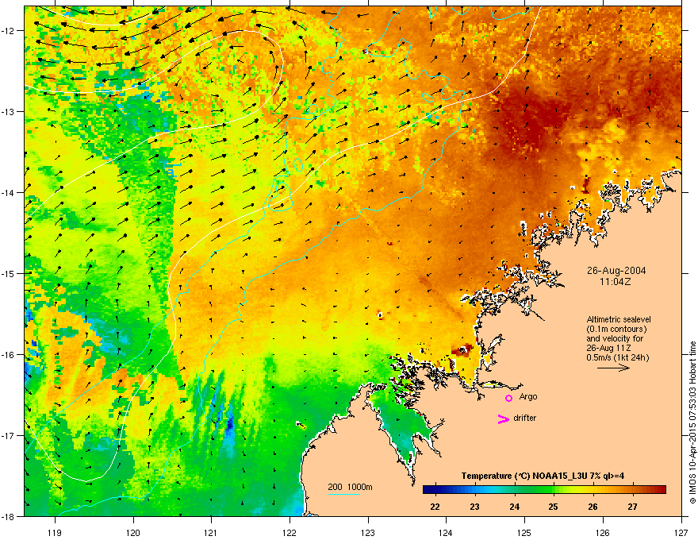Click the velocity scale arrow under 0.5m/s
This screenshot has height=540, width=698.
pos(613,368)
